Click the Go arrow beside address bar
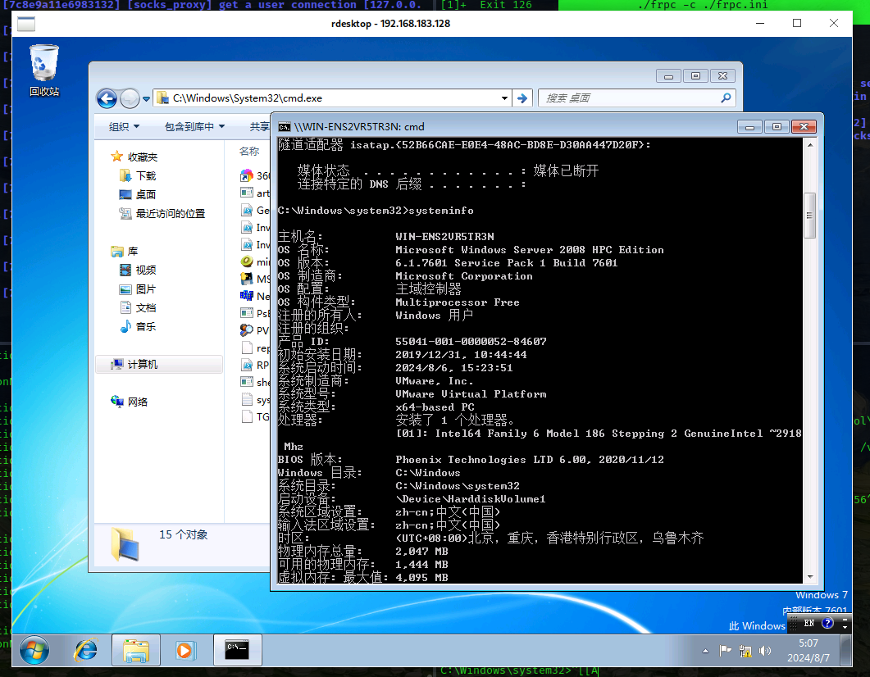870x677 pixels. coord(522,98)
